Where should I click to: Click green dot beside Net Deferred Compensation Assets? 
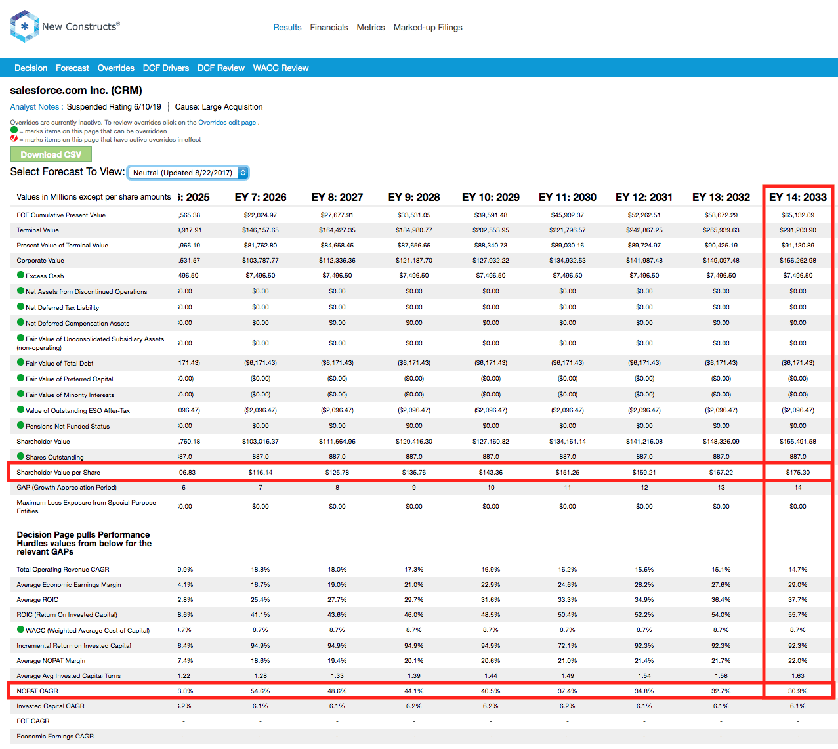pyautogui.click(x=21, y=322)
